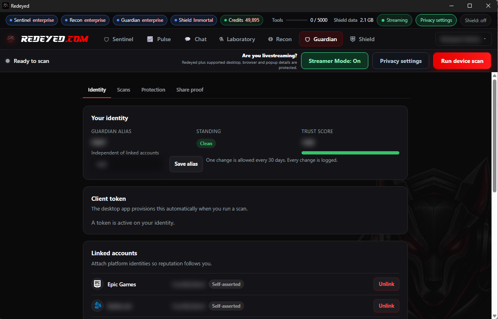498x319 pixels.
Task: Unlink the Epic Games account
Action: coord(386,284)
